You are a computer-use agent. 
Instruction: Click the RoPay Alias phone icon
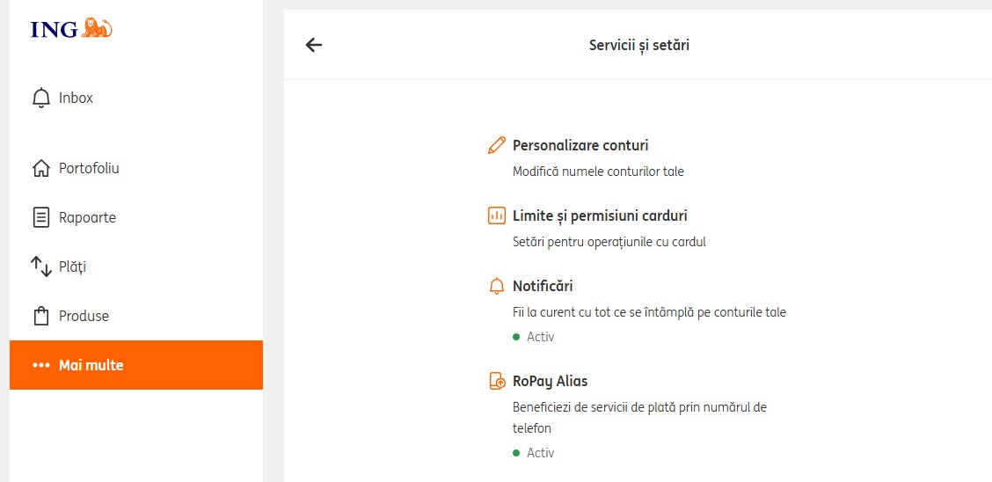pyautogui.click(x=497, y=381)
